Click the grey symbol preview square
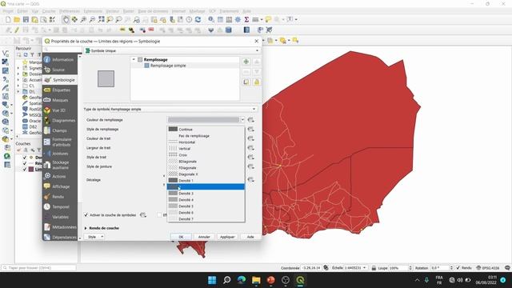Screen dimensions: 512x288 coord(106,78)
